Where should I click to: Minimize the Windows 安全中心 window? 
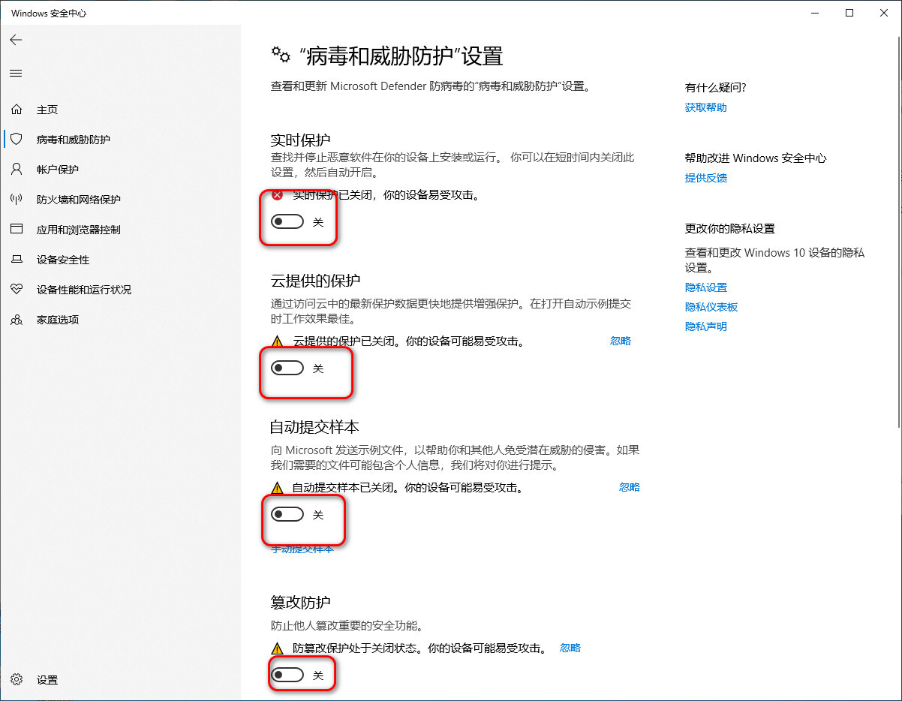(815, 13)
